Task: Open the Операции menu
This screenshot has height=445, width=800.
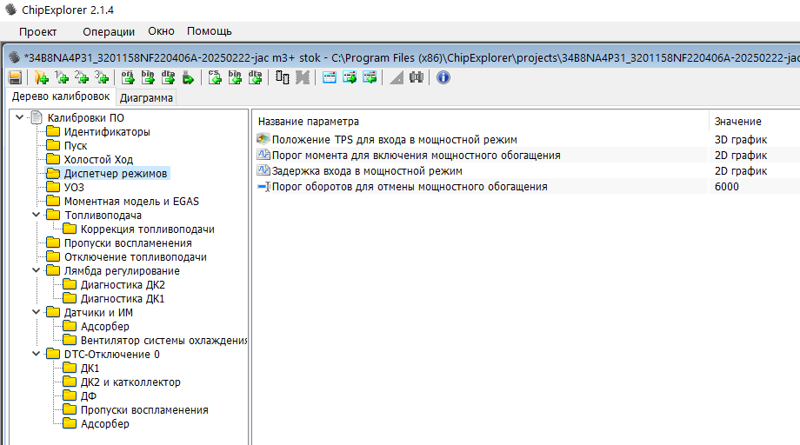Action: click(x=109, y=31)
